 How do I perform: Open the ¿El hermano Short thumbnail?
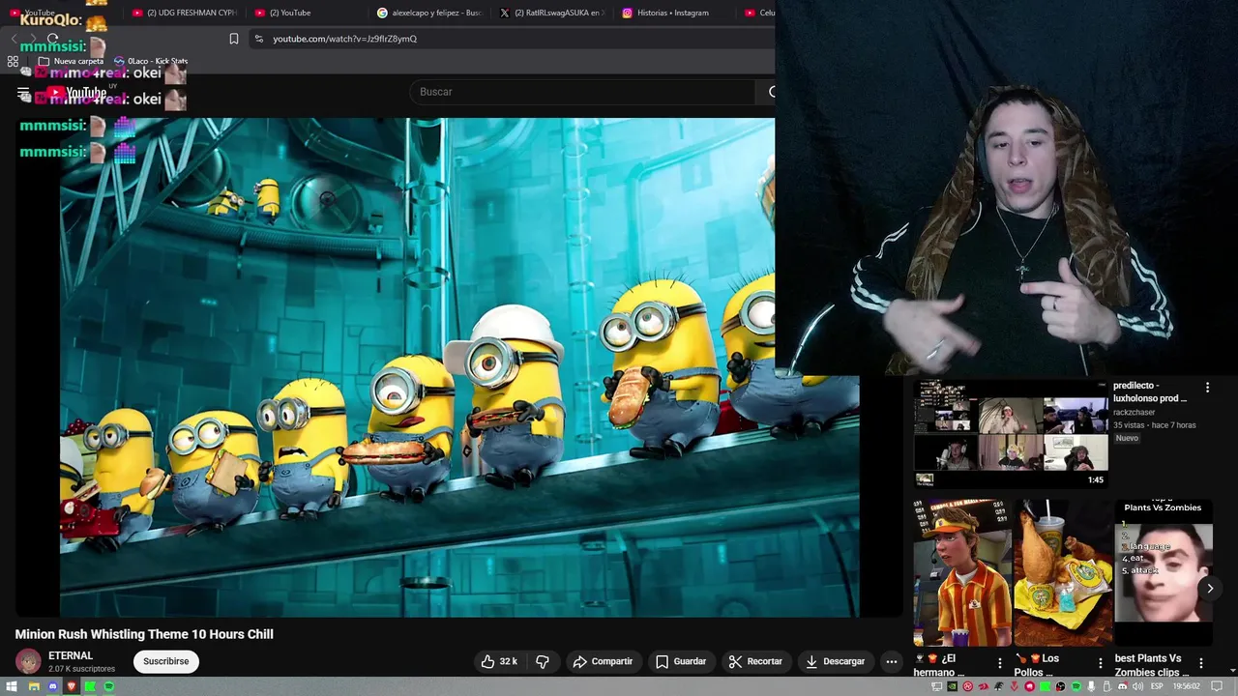[x=961, y=572]
